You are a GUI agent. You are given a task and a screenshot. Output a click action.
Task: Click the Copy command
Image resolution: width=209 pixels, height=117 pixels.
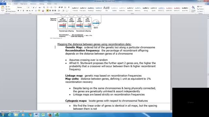click(8, 9)
